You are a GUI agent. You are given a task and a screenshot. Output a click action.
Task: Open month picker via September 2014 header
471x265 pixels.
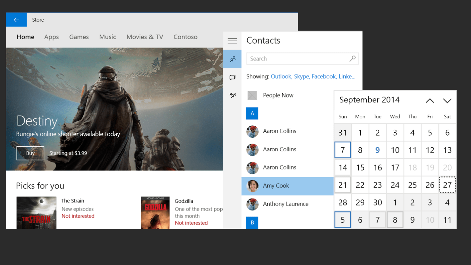(x=369, y=100)
